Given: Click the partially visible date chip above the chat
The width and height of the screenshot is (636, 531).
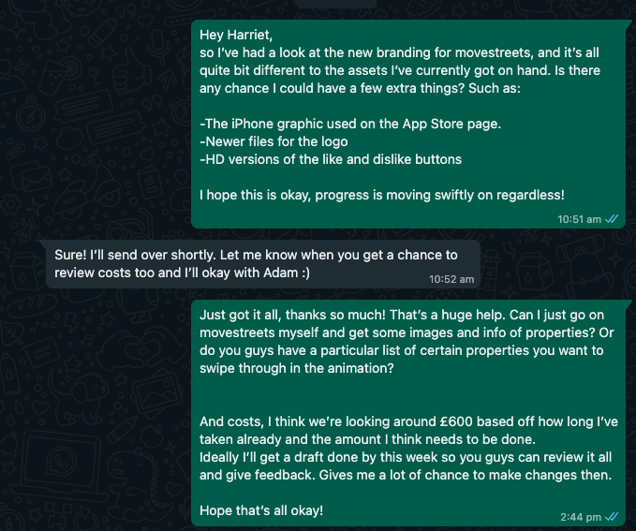Looking at the screenshot, I should [x=335, y=3].
